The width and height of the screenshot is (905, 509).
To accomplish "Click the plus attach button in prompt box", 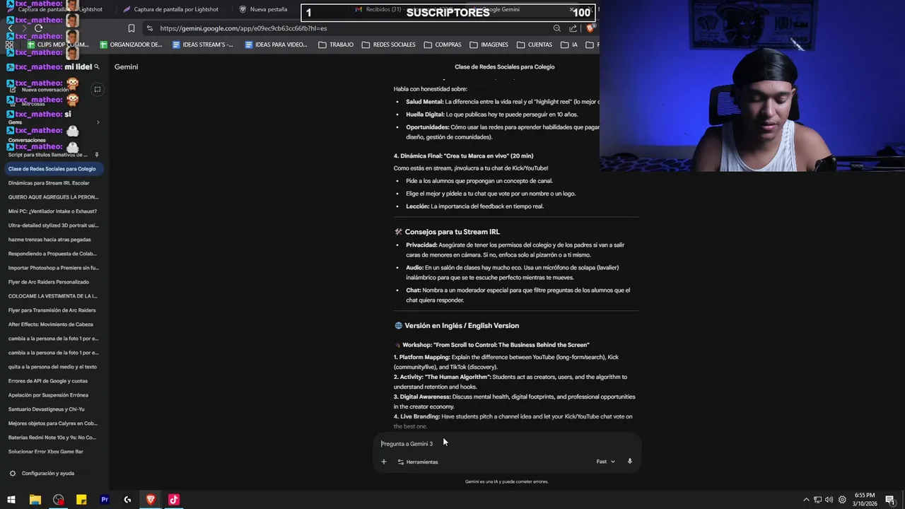I will pos(384,462).
